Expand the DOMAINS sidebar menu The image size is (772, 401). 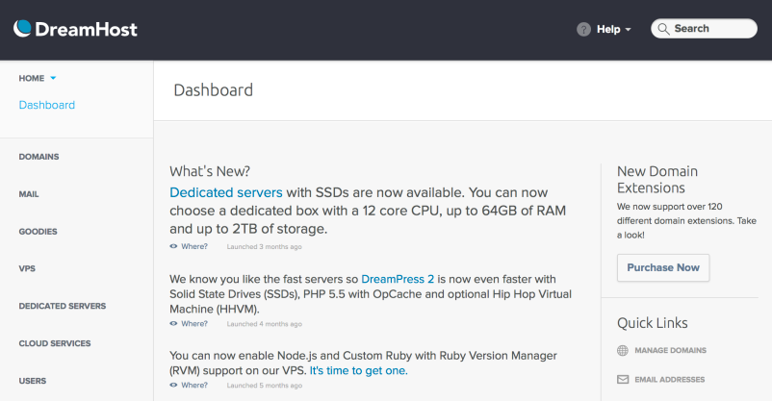(39, 157)
